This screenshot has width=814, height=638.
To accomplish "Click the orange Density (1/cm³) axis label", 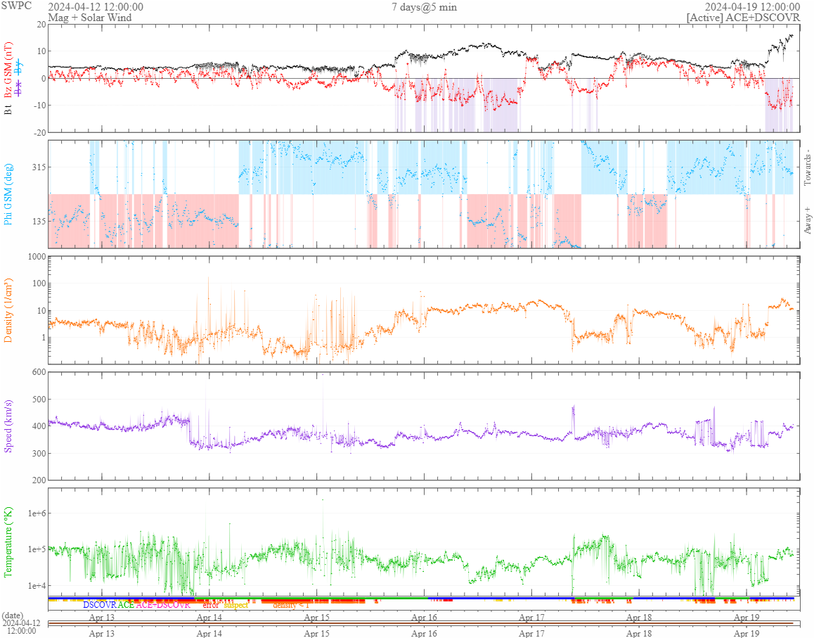I will 8,310.
